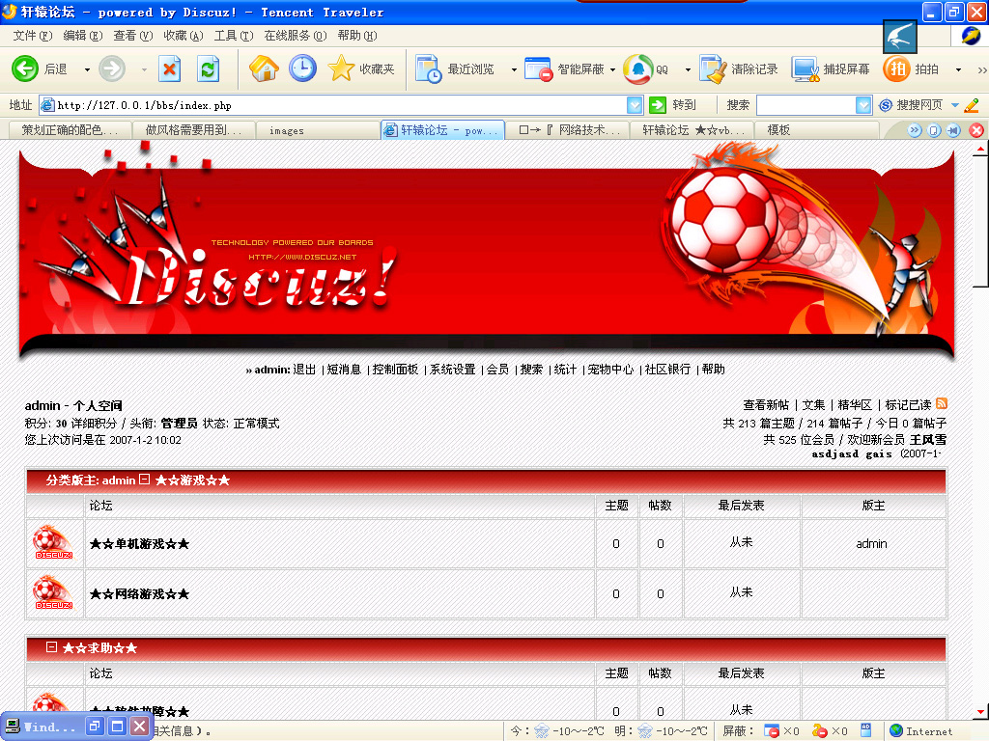Switch to the 策划正确的配色 tab

click(x=70, y=130)
